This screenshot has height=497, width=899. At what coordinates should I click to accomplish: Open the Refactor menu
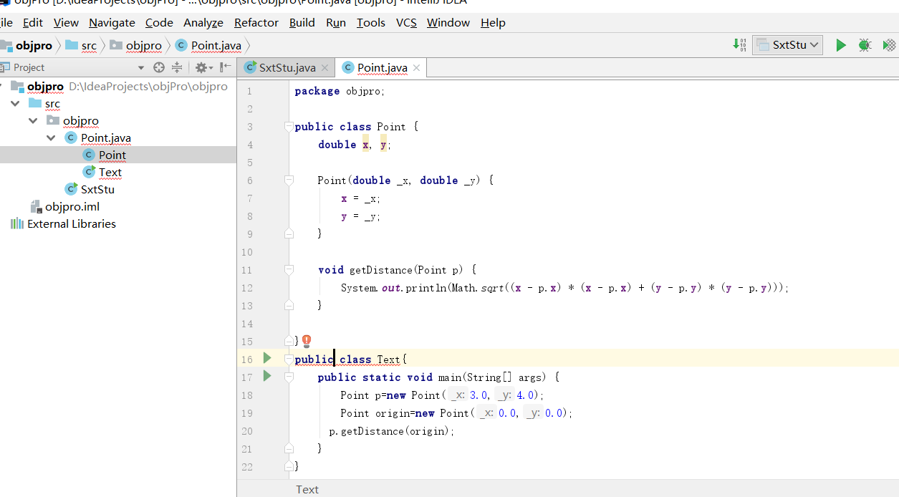tap(256, 23)
